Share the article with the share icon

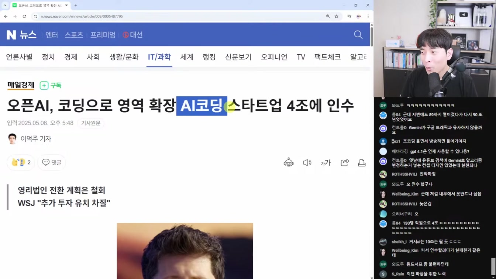345,162
